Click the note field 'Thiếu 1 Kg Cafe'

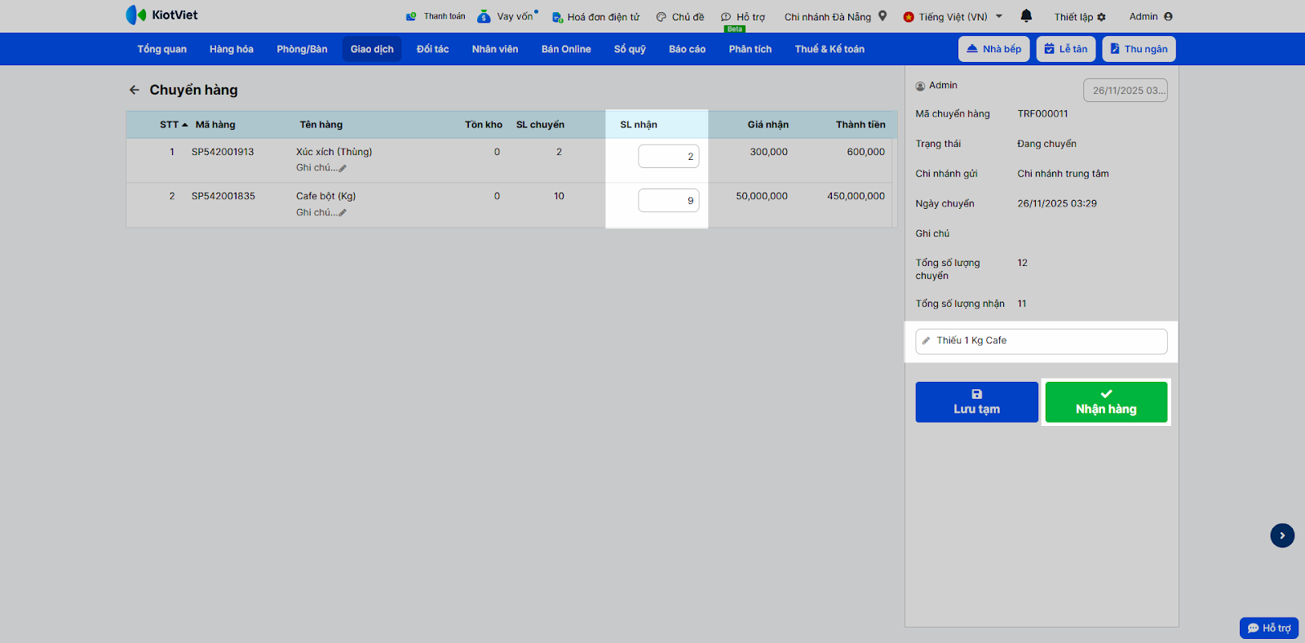click(x=1042, y=341)
